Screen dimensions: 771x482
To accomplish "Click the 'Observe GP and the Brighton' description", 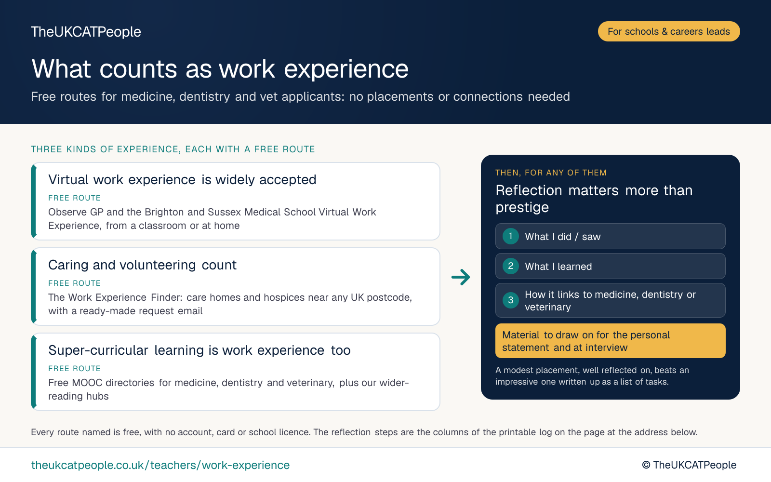I will [x=212, y=219].
